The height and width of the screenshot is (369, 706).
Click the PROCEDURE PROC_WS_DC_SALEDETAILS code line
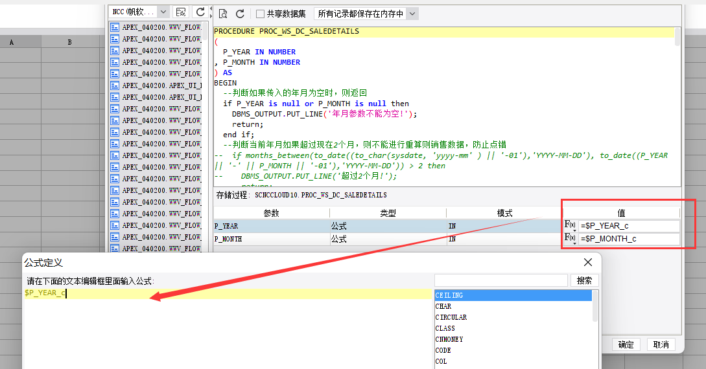tap(287, 32)
